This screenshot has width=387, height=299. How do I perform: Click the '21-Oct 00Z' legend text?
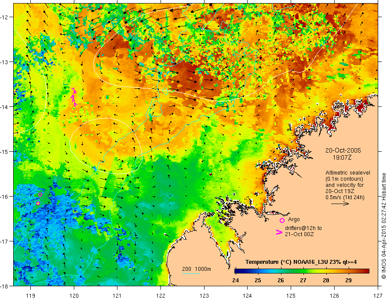299,234
